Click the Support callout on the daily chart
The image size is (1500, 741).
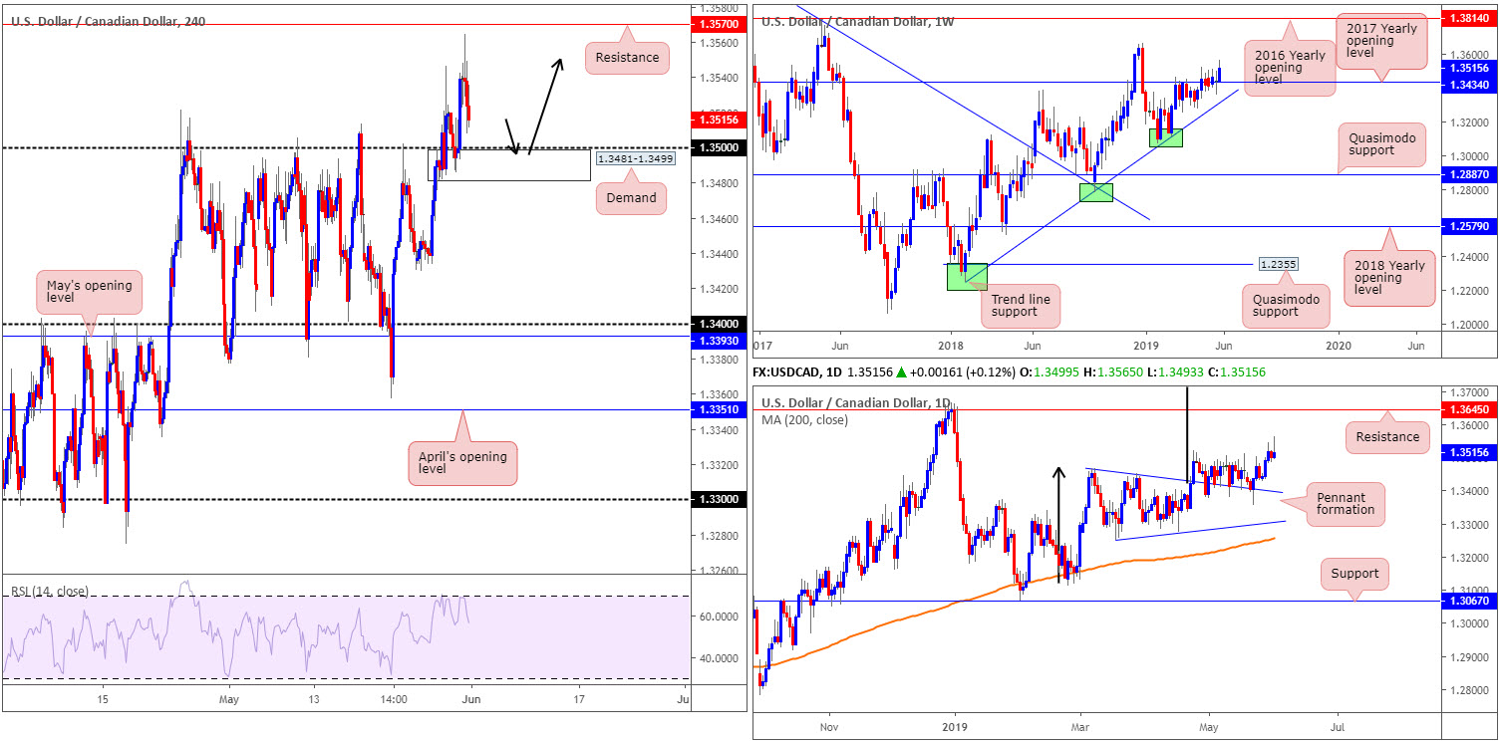[x=1353, y=574]
